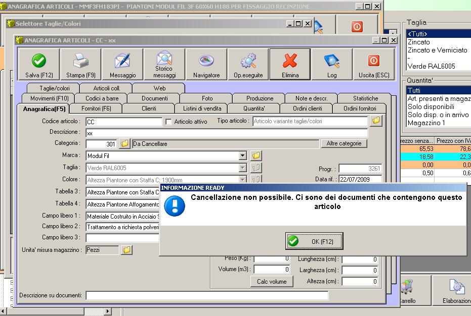Toggle Articolo attivo checkbox
Image resolution: width=471 pixels, height=316 pixels.
[x=169, y=122]
